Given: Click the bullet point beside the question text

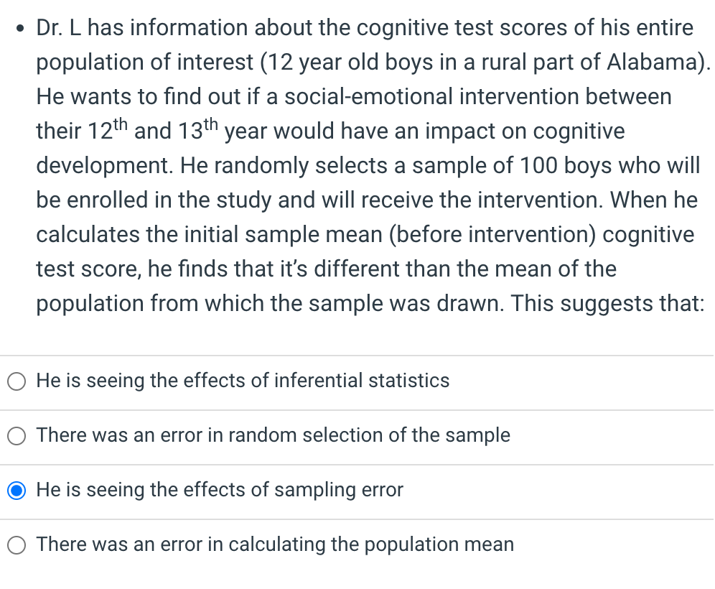Looking at the screenshot, I should pos(19,29).
